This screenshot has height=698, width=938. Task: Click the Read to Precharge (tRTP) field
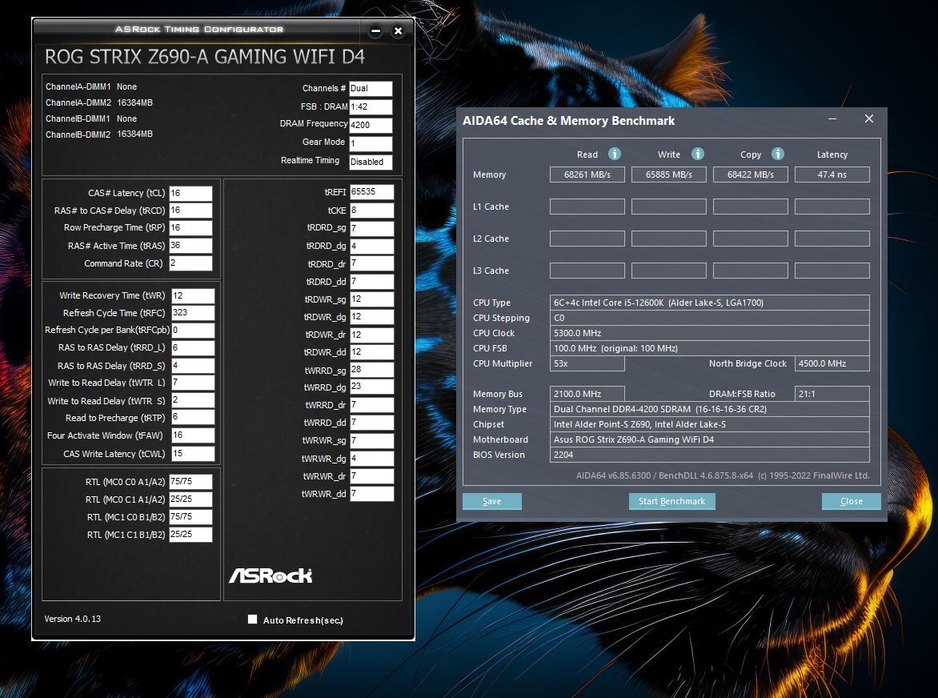[x=193, y=418]
